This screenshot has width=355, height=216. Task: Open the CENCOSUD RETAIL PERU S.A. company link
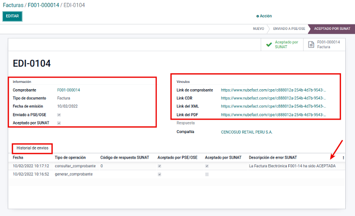(246, 132)
